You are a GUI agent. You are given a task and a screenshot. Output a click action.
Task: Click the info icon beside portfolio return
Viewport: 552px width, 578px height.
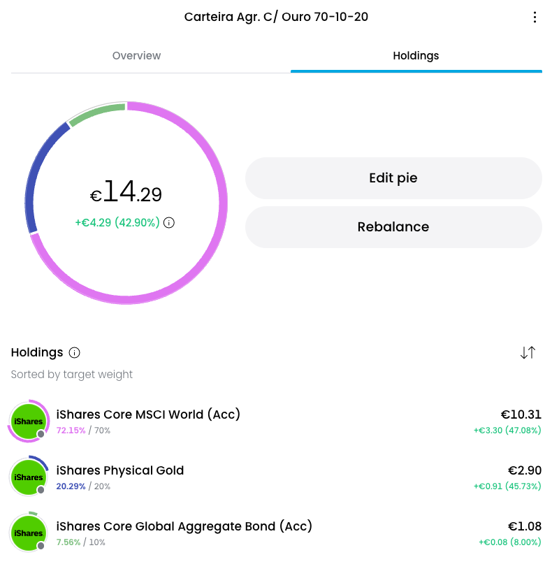pos(169,223)
